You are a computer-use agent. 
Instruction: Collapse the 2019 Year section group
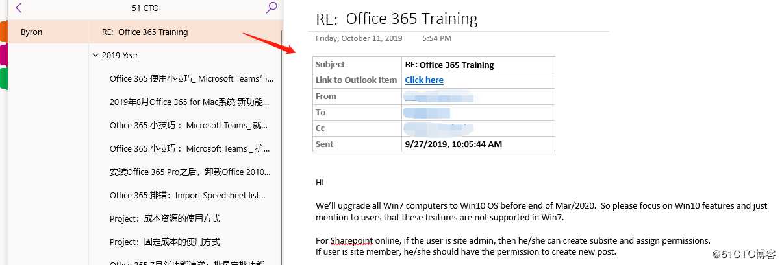pos(96,56)
